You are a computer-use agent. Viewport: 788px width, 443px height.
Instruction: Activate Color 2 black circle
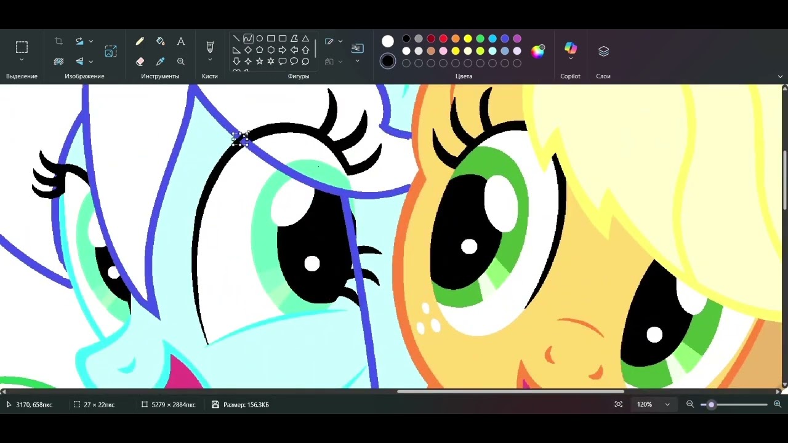(388, 61)
